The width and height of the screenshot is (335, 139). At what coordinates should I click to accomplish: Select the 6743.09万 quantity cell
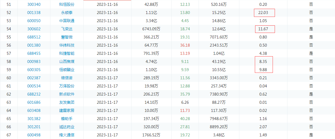coord(151,29)
